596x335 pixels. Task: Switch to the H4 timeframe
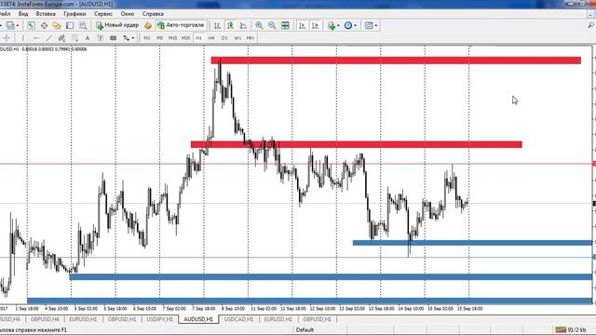click(211, 38)
